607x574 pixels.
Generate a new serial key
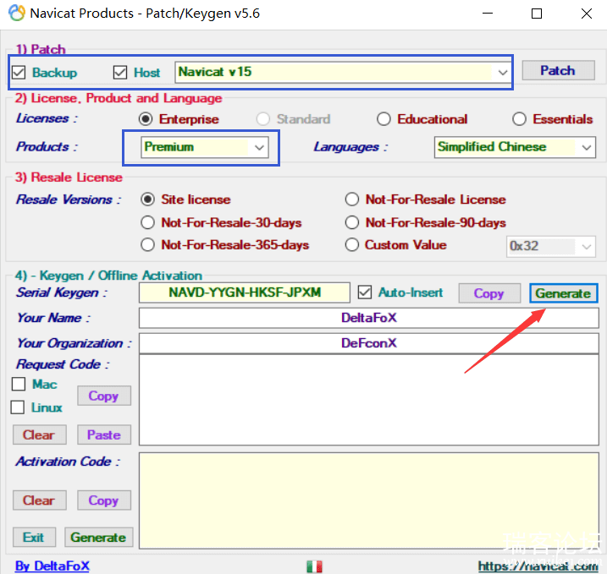[x=563, y=293]
